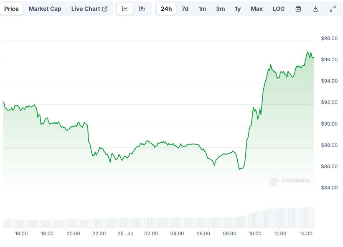Click the 06:00 time axis label
This screenshot has width=343, height=247.
click(203, 234)
